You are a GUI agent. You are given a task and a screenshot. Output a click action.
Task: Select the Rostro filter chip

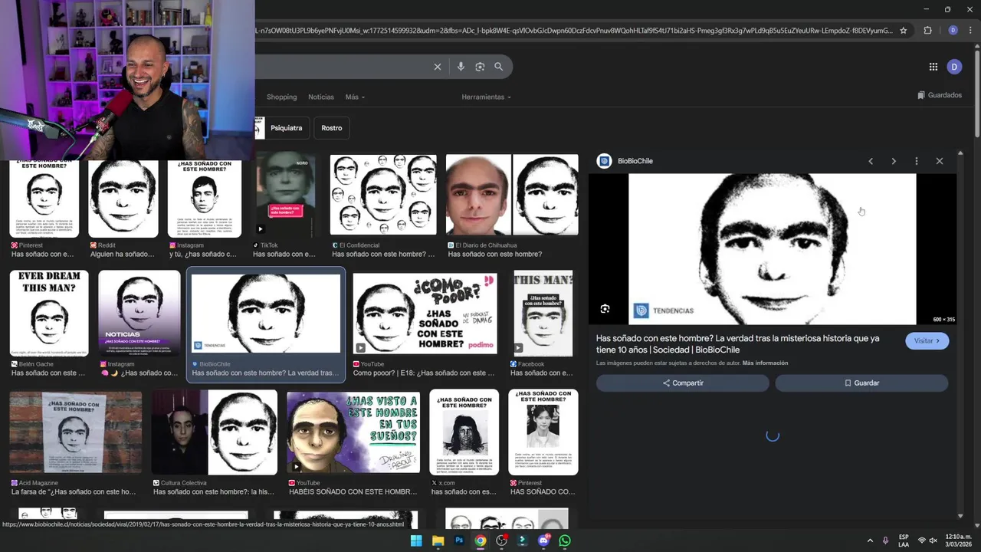(332, 128)
